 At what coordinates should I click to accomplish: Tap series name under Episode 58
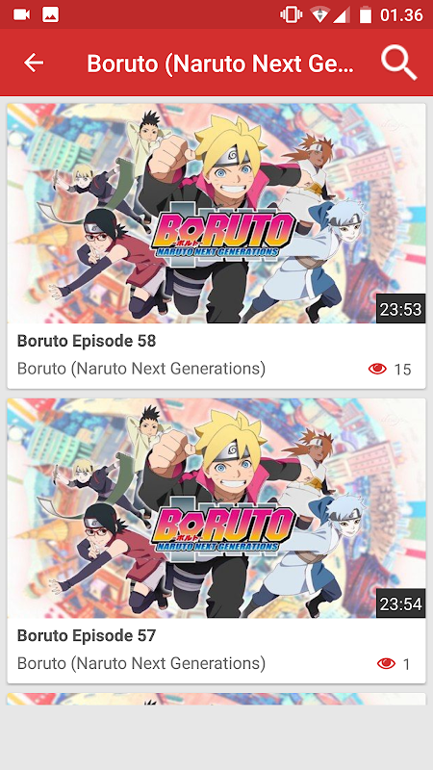[141, 369]
